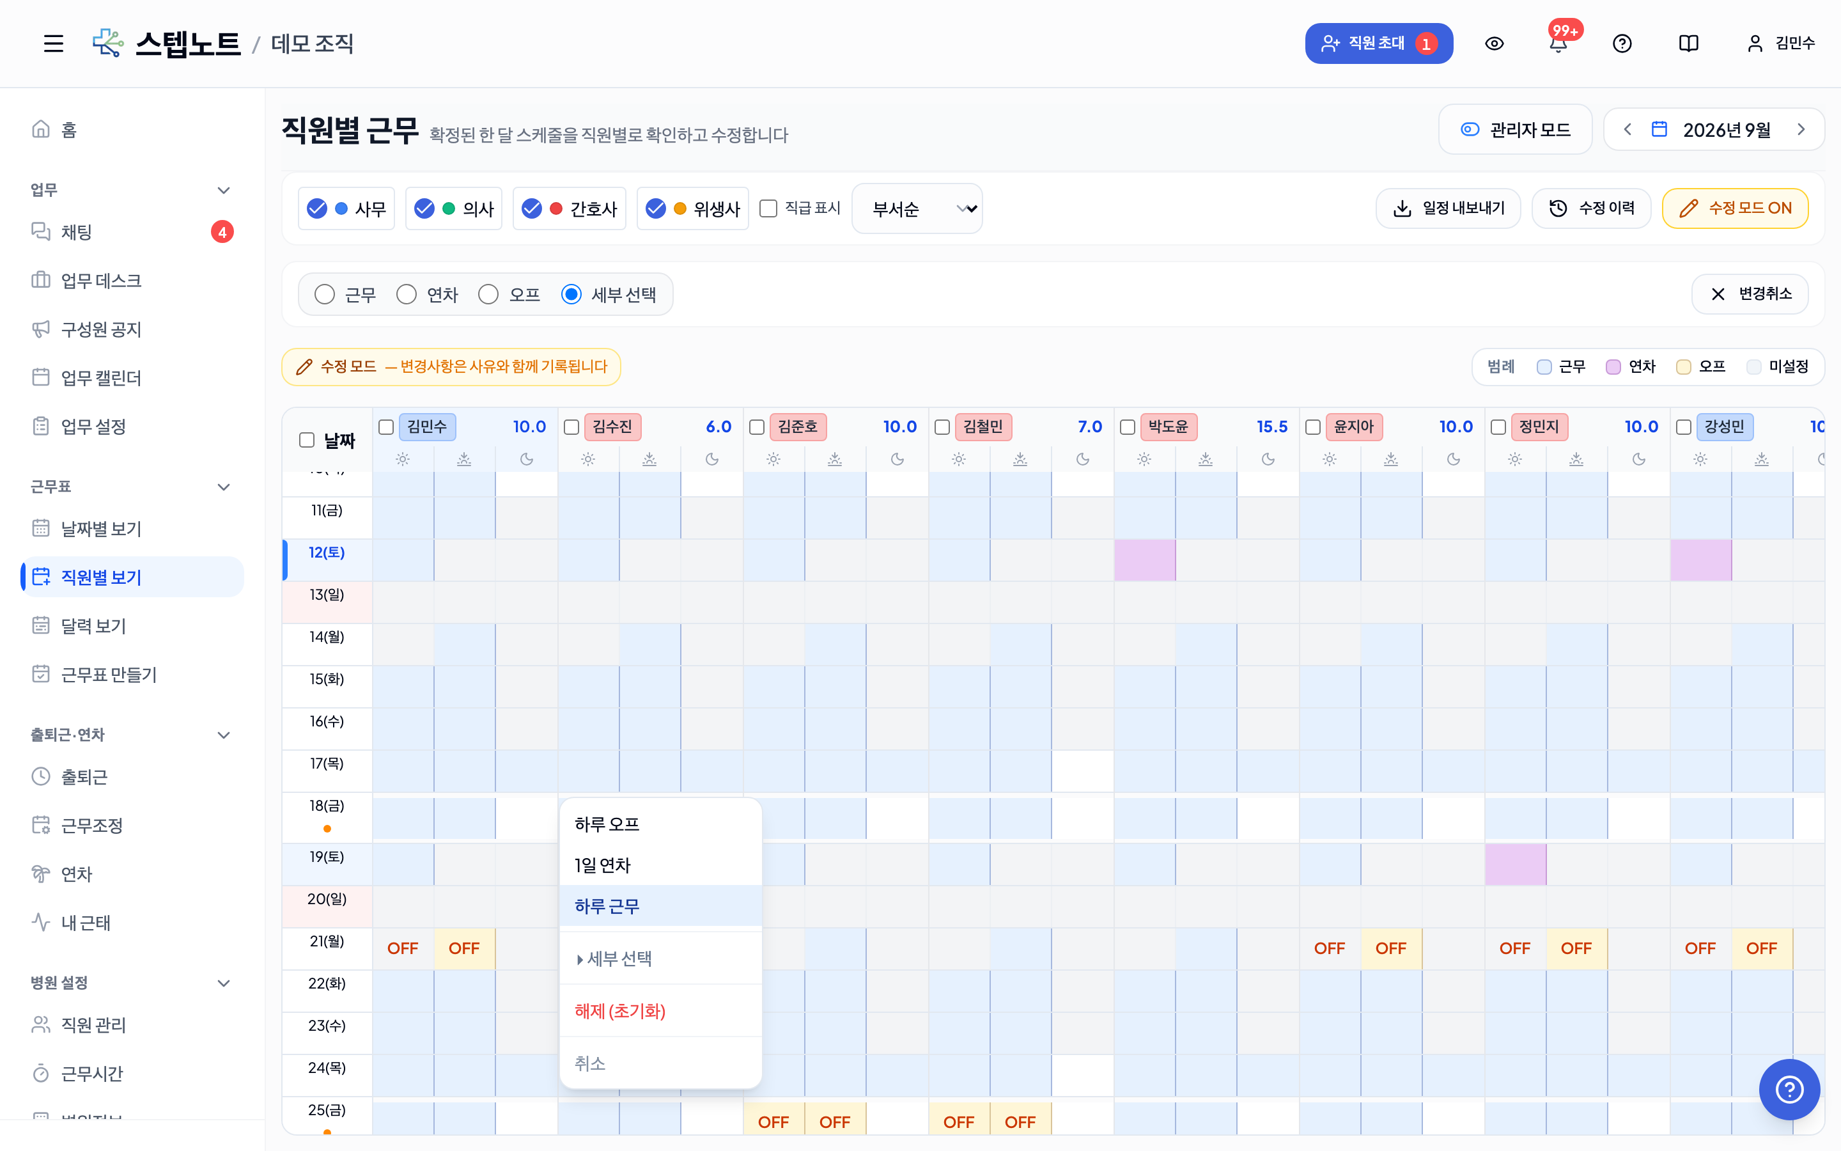Image resolution: width=1841 pixels, height=1151 pixels.
Task: Open the guide book icon in header
Action: point(1688,43)
